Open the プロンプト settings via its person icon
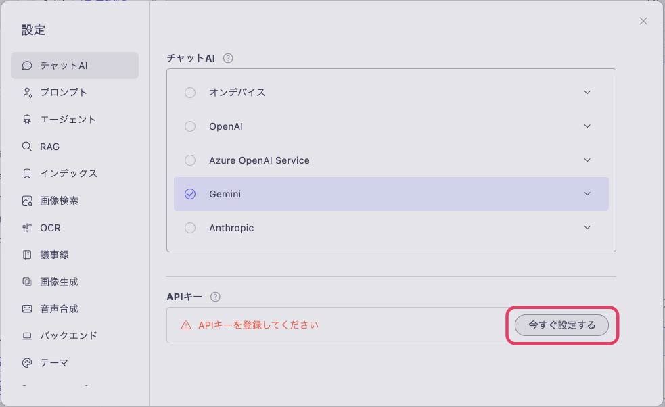This screenshot has width=665, height=407. coord(27,93)
